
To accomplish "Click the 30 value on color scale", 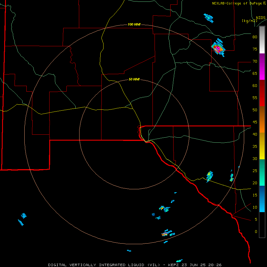I will [255, 158].
